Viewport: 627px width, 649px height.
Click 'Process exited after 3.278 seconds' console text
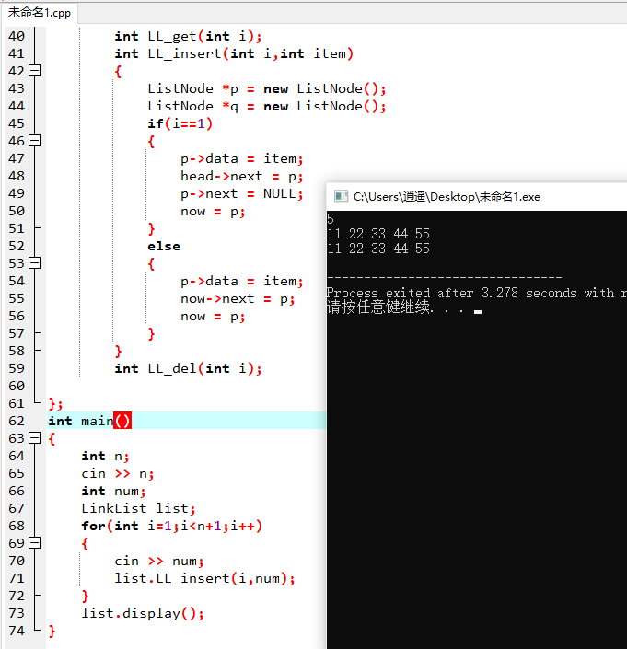point(451,293)
